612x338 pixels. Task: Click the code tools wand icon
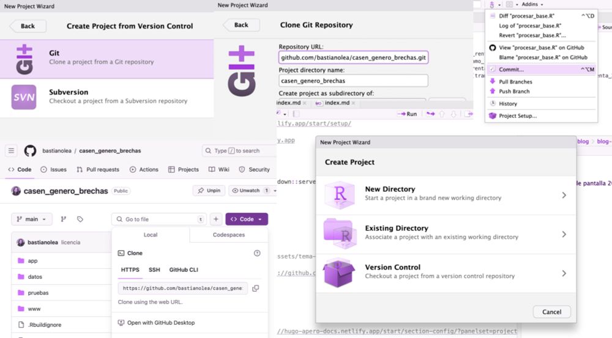coord(278,114)
